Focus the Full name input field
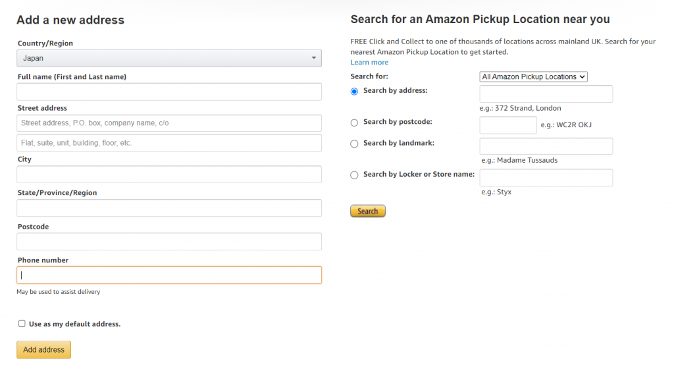This screenshot has width=674, height=369. pos(169,92)
